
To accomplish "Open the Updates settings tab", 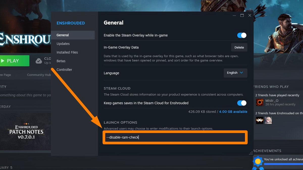I will click(63, 44).
